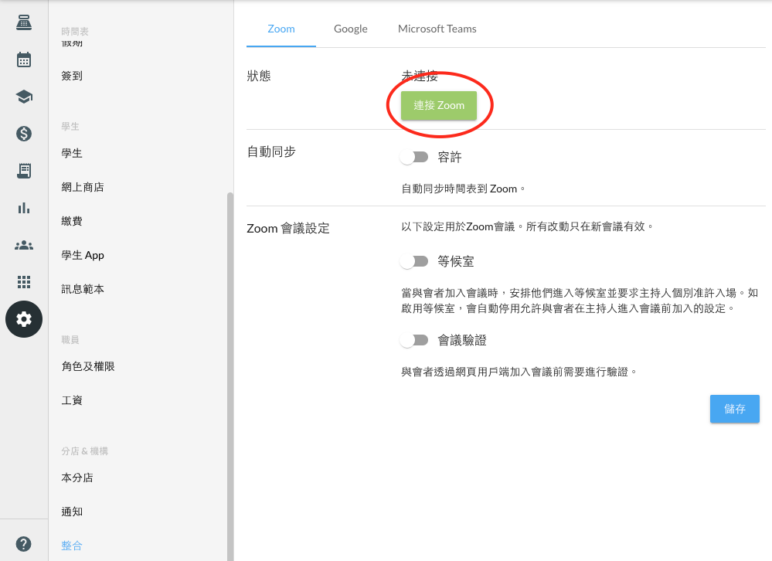The height and width of the screenshot is (561, 772).
Task: Switch to the Zoom tab
Action: (281, 29)
